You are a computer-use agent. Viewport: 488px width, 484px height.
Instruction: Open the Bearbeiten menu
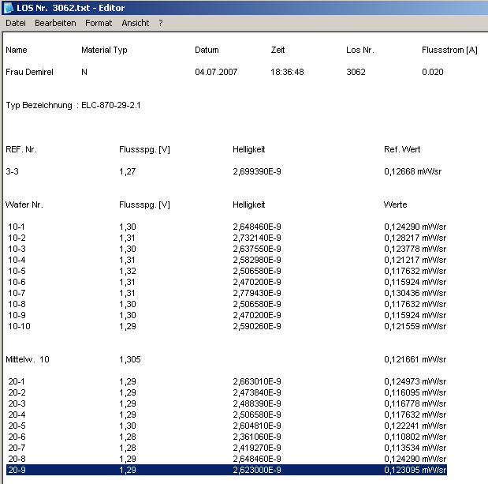click(x=55, y=23)
